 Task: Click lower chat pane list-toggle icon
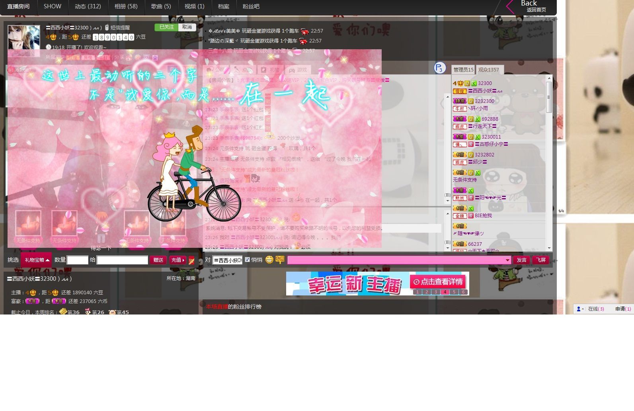click(x=448, y=242)
